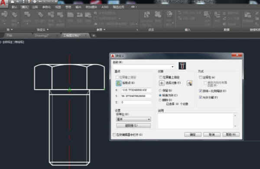Click the 说明 box scroll down arrow

[x=235, y=127]
